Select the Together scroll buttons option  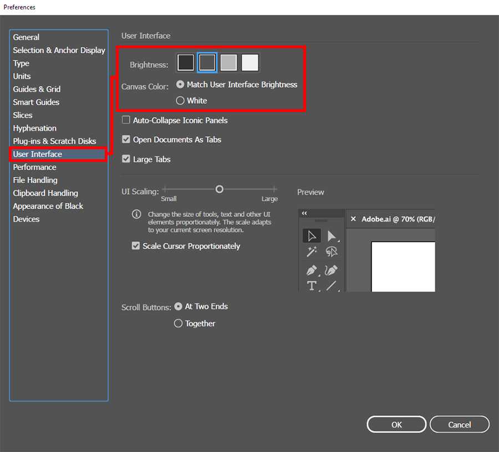click(178, 323)
